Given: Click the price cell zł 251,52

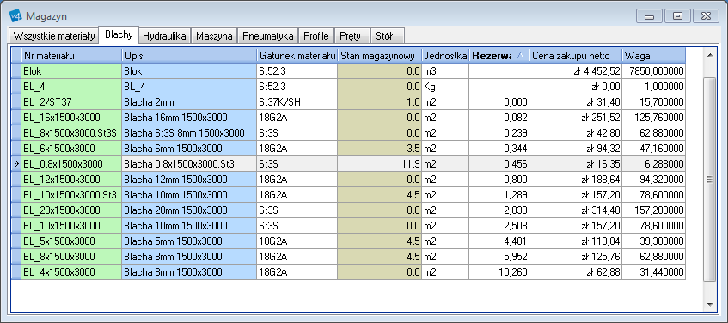Looking at the screenshot, I should pyautogui.click(x=576, y=118).
